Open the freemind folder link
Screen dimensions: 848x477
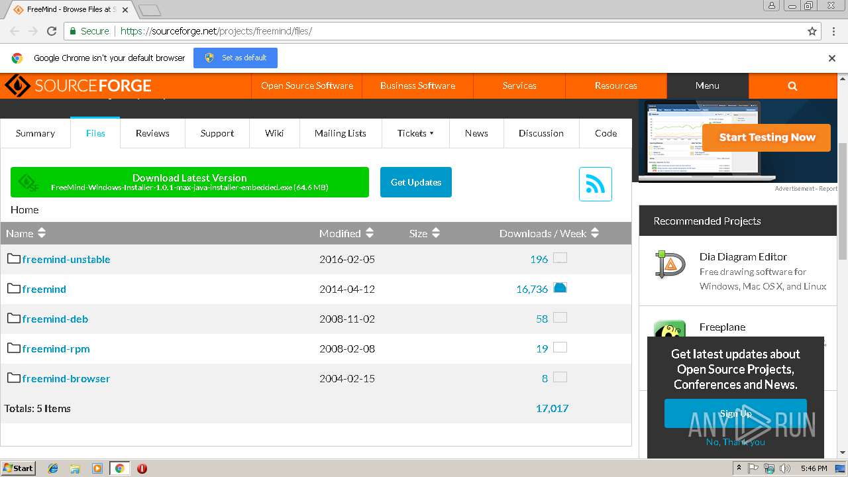click(44, 289)
